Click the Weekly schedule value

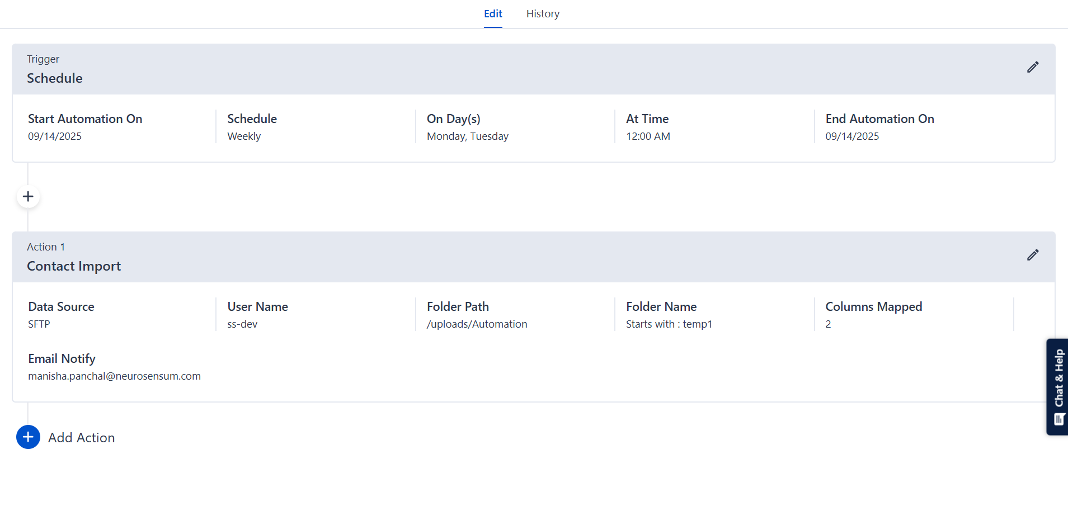(244, 136)
